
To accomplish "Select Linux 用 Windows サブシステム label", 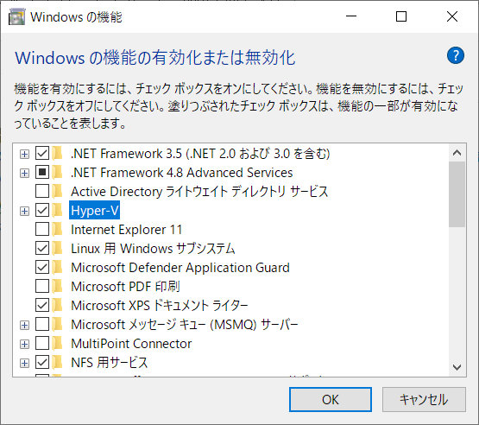I will (x=153, y=248).
